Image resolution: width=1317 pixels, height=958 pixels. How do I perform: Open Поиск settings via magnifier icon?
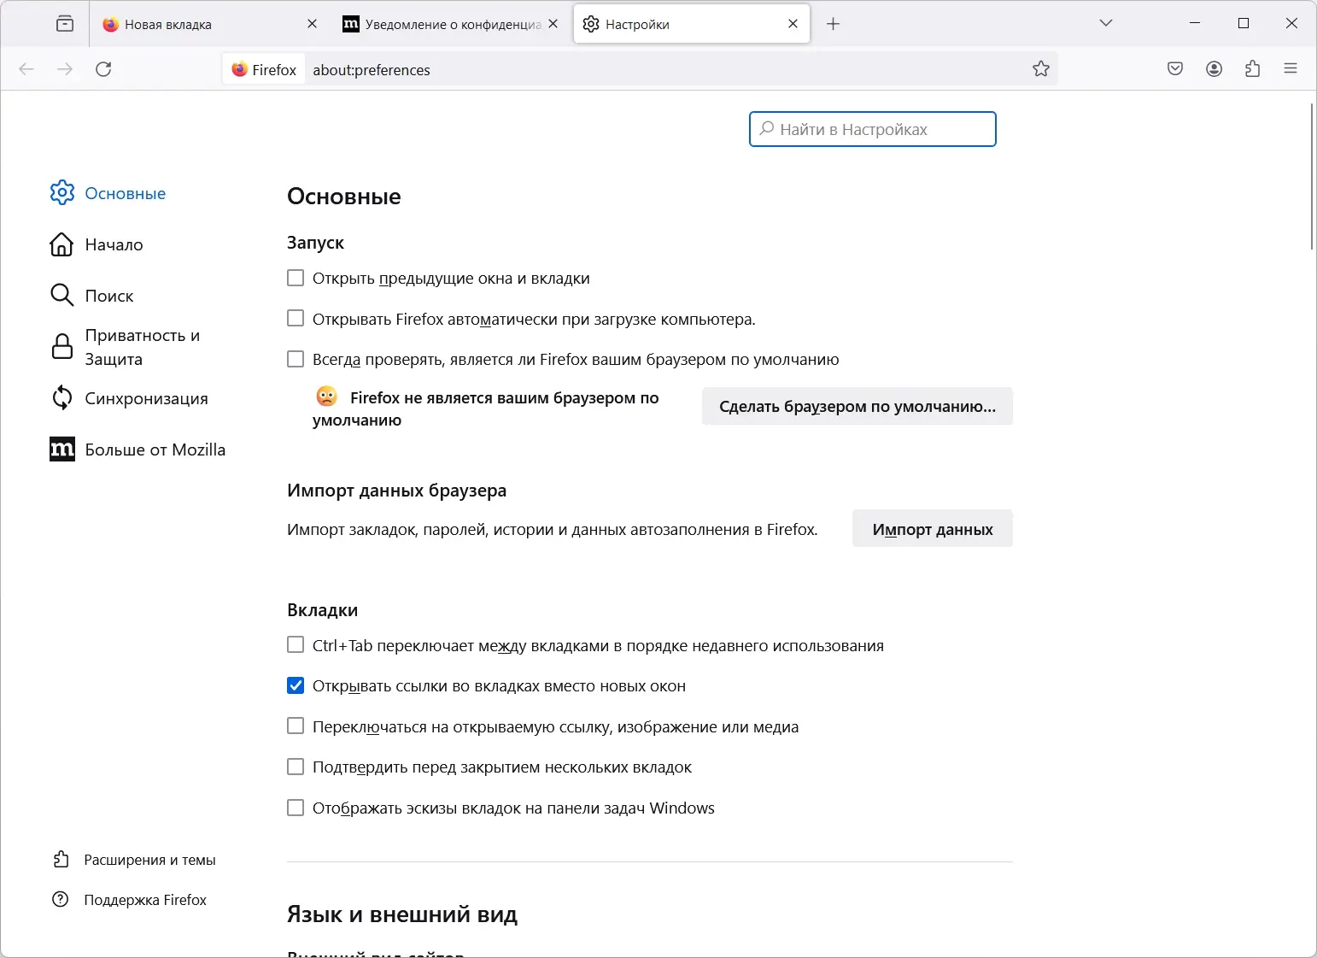[x=61, y=295]
